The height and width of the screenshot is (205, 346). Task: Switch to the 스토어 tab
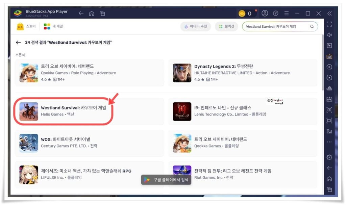[x=26, y=26]
